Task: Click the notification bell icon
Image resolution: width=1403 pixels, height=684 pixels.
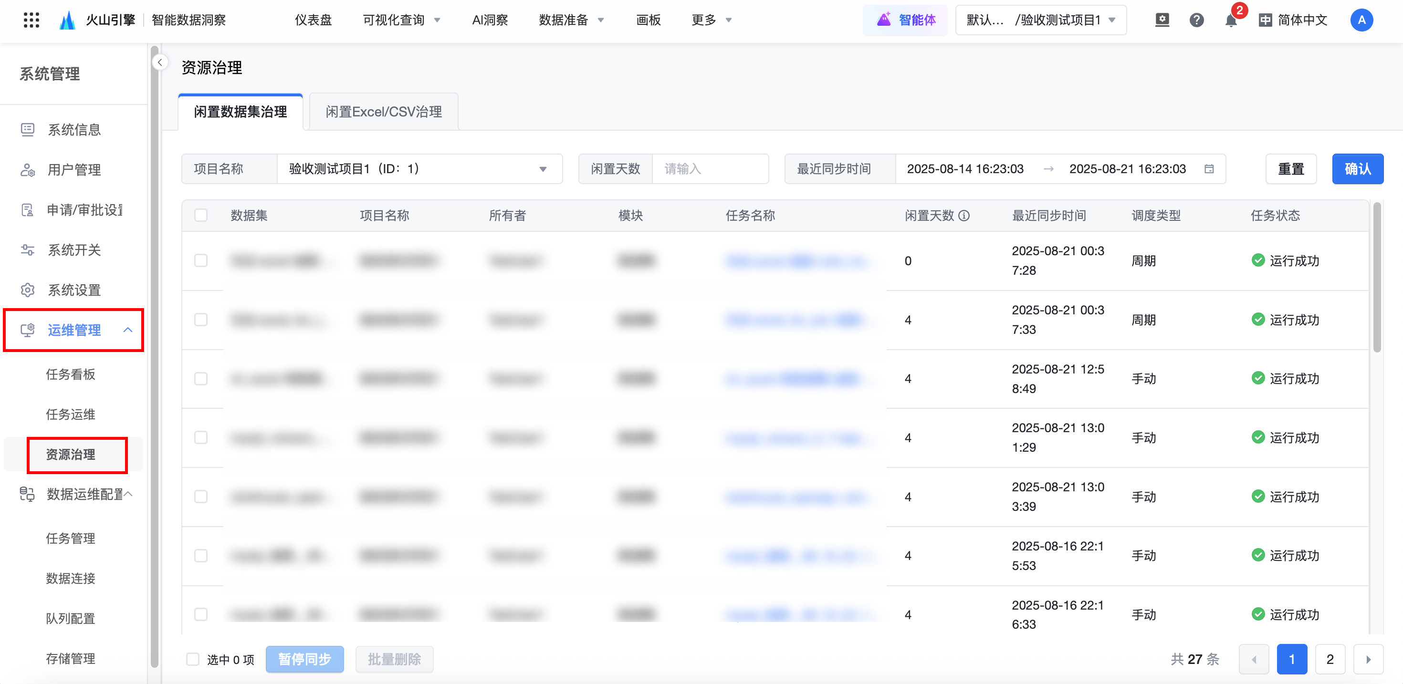Action: pos(1230,21)
